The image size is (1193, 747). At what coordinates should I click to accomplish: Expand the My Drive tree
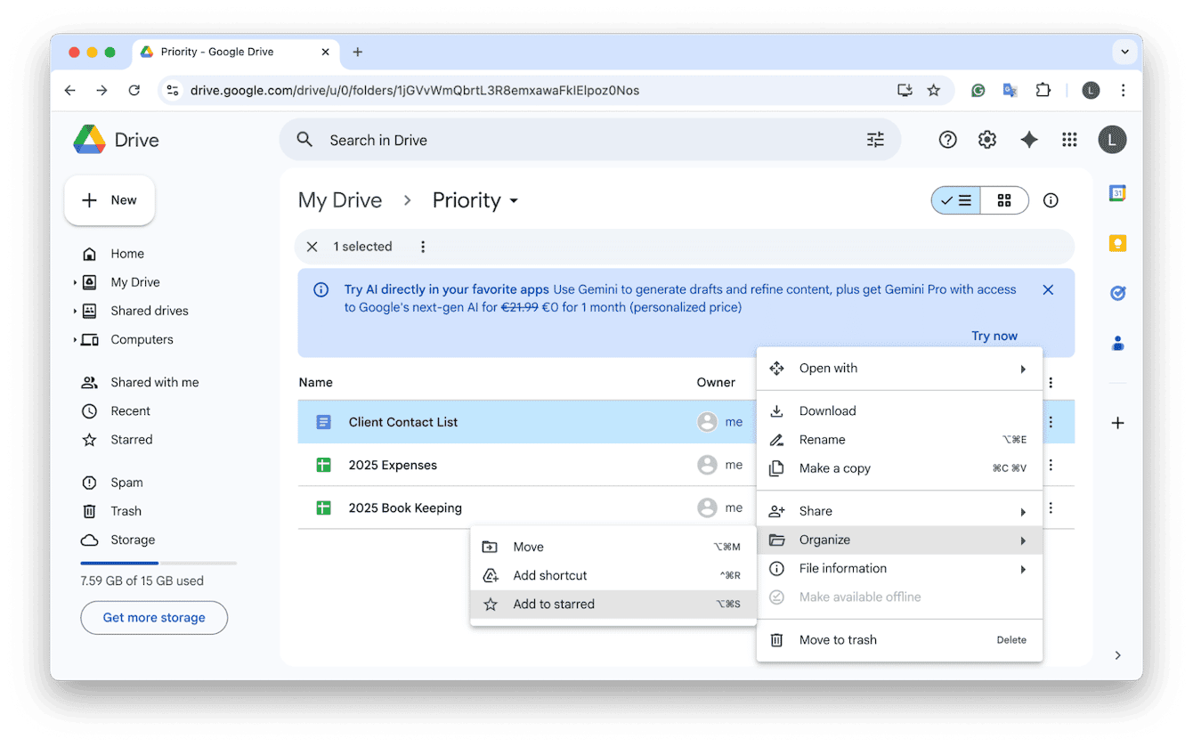tap(75, 282)
